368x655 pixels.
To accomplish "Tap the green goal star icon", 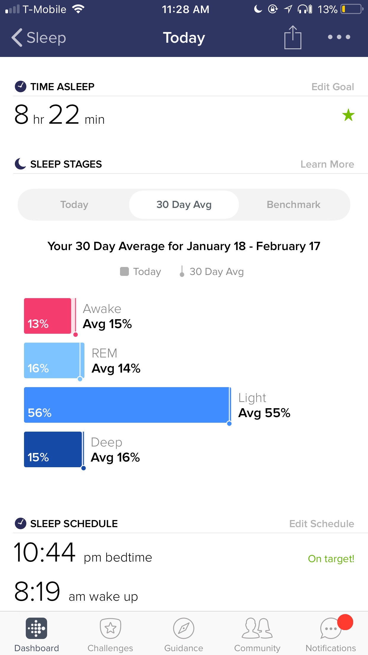I will tap(348, 115).
